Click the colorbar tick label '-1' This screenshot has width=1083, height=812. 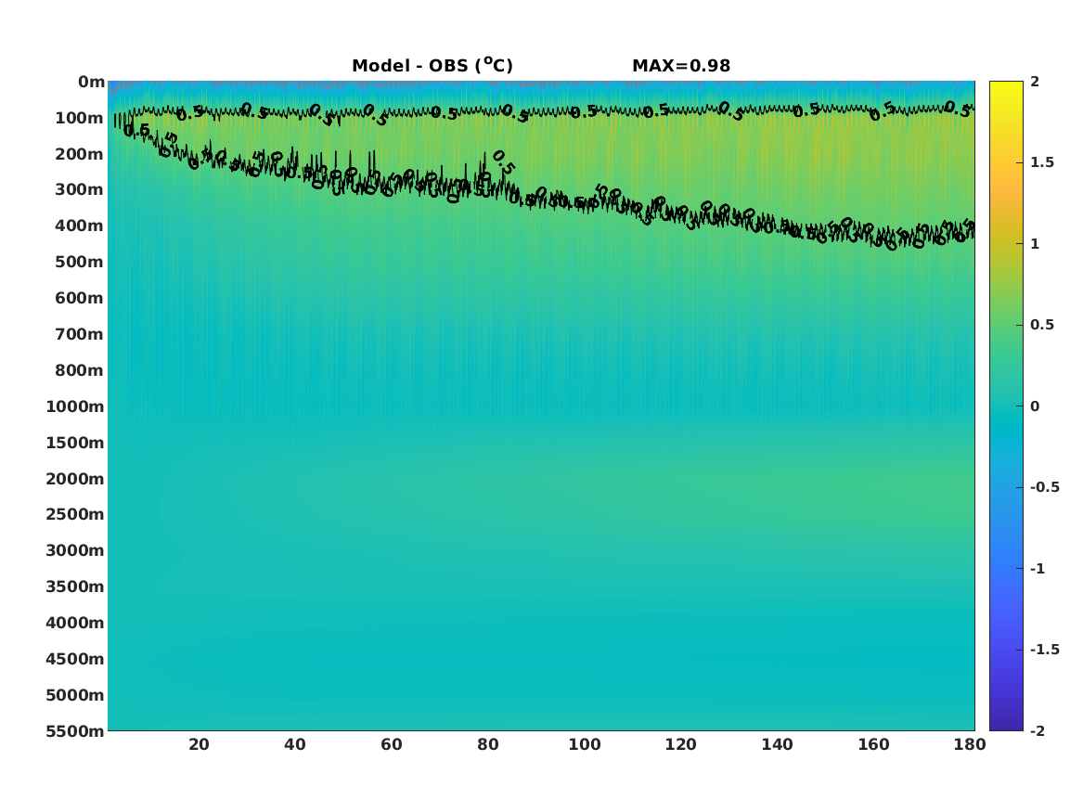point(1038,569)
